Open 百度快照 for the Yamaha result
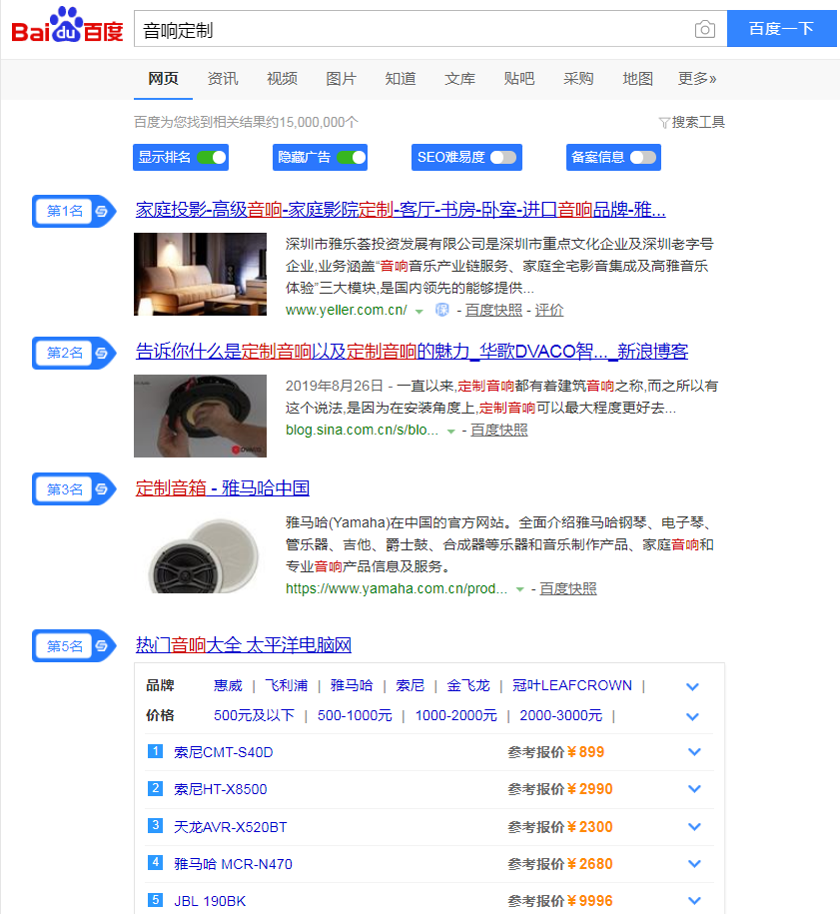Image resolution: width=840 pixels, height=914 pixels. pos(567,588)
